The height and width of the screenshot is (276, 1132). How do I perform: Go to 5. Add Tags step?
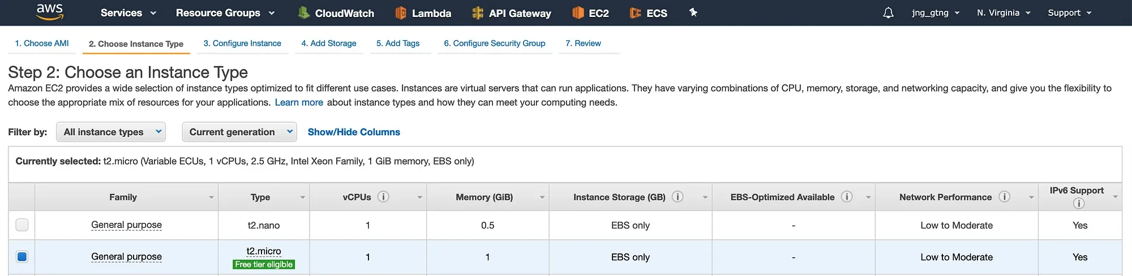point(398,43)
